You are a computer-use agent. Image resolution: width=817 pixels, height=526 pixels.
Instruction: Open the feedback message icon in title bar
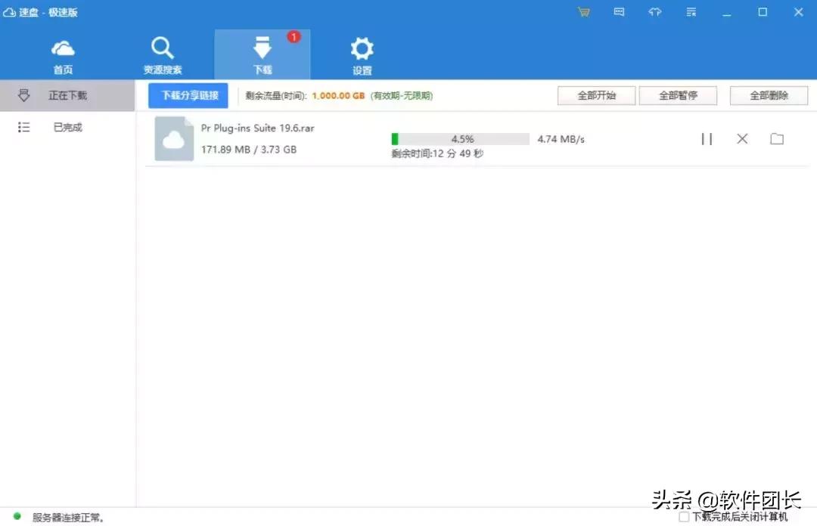point(619,12)
